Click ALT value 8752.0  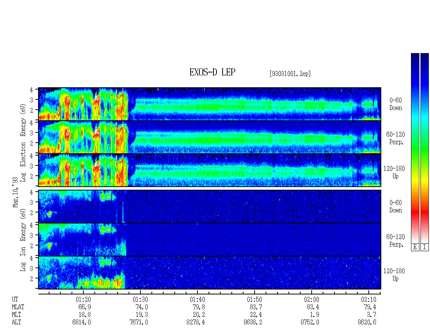[310, 323]
